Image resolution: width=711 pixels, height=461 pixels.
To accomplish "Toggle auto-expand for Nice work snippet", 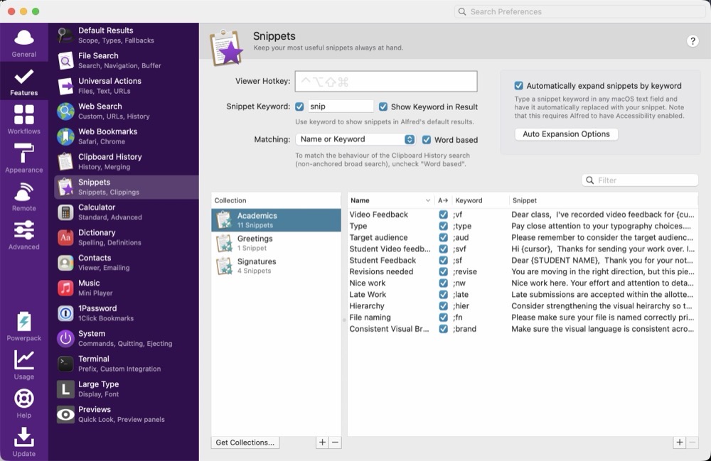I will 444,283.
